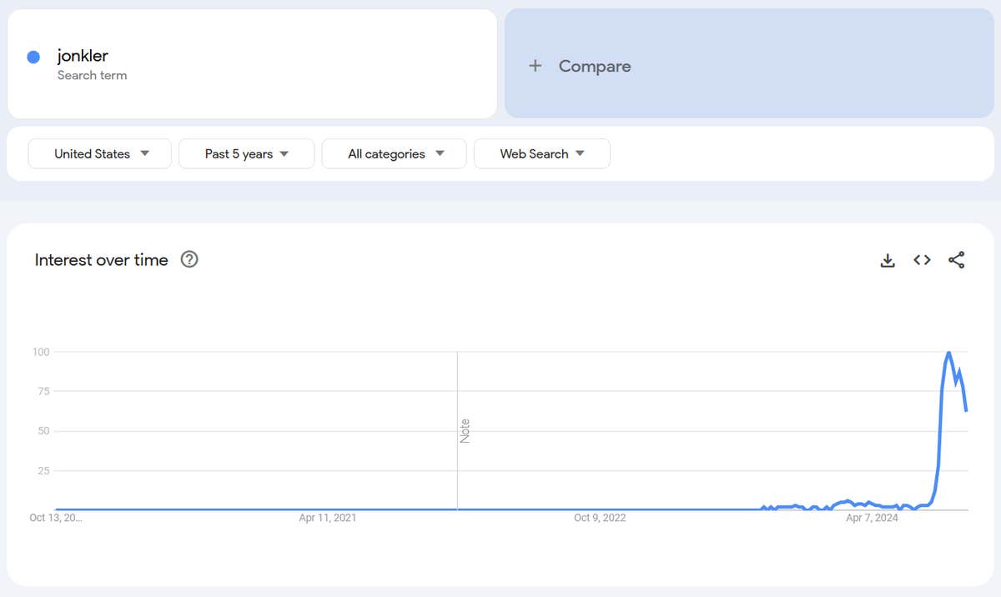Expand the Past 5 years dropdown
The height and width of the screenshot is (597, 1001).
(246, 153)
